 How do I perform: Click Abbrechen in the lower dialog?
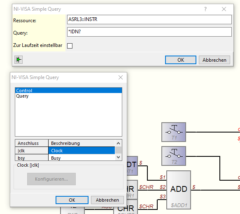(107, 200)
